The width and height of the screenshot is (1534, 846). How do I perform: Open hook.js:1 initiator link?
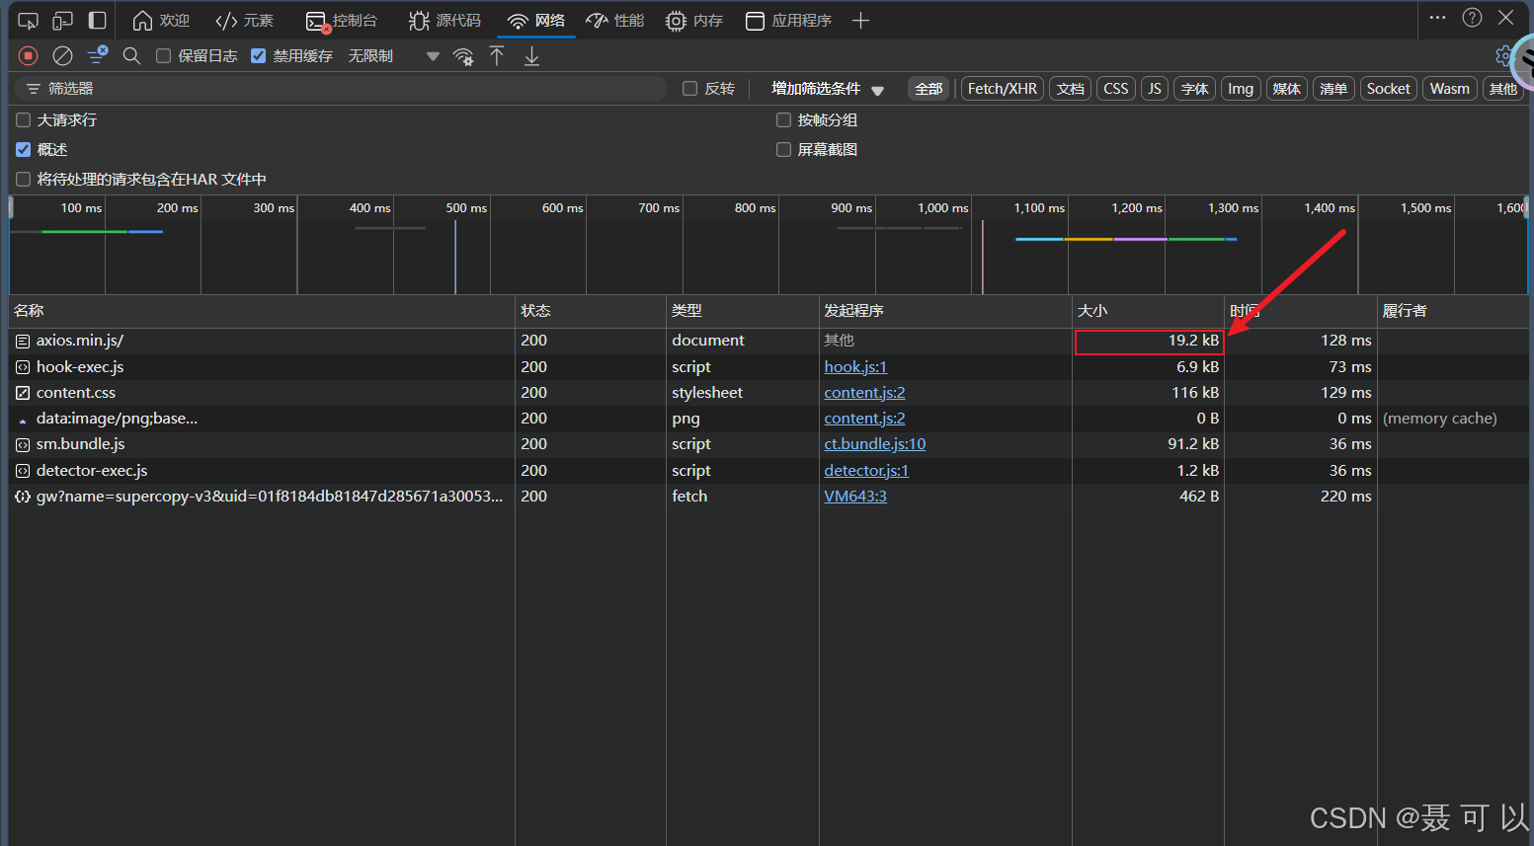click(855, 367)
